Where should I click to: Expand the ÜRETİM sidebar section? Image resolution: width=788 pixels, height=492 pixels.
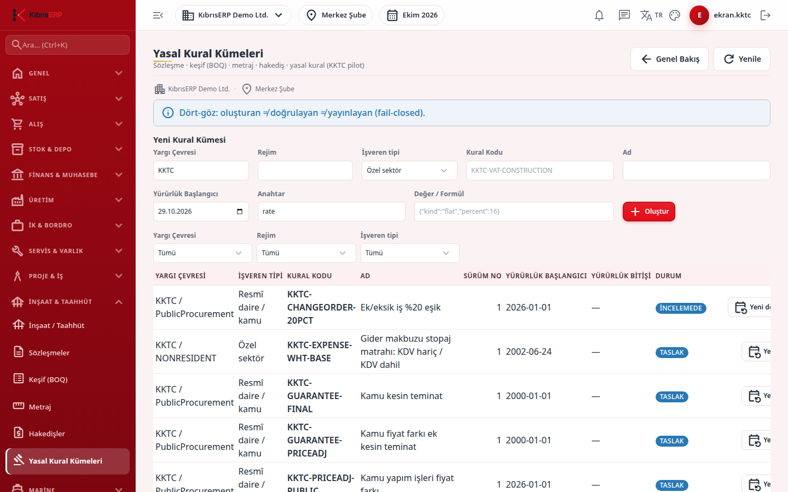point(67,200)
